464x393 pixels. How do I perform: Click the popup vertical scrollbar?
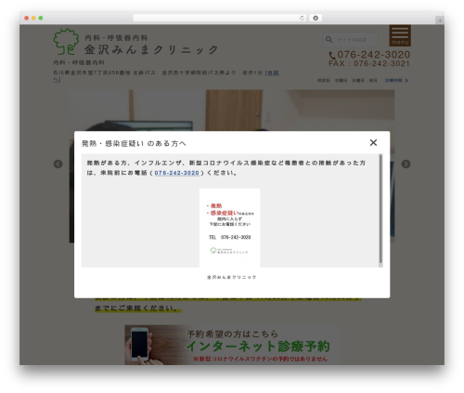pos(380,210)
